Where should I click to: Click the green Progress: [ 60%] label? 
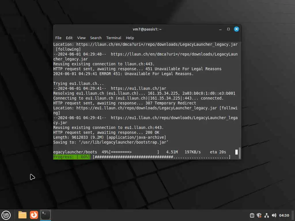pyautogui.click(x=72, y=157)
